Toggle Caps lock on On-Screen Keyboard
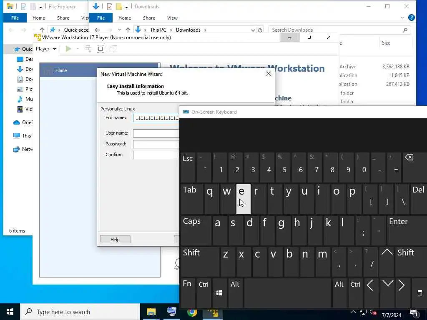The height and width of the screenshot is (320, 427). click(x=196, y=230)
